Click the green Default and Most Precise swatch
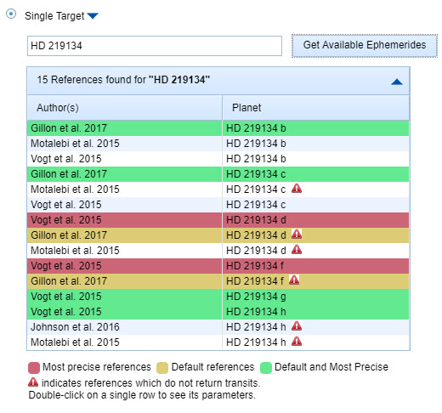442x413 pixels. coord(266,368)
